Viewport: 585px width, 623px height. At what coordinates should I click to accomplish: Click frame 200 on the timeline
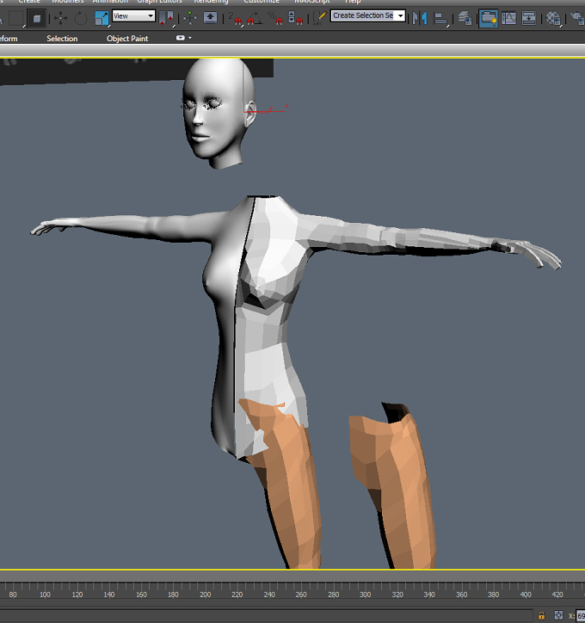(x=206, y=595)
